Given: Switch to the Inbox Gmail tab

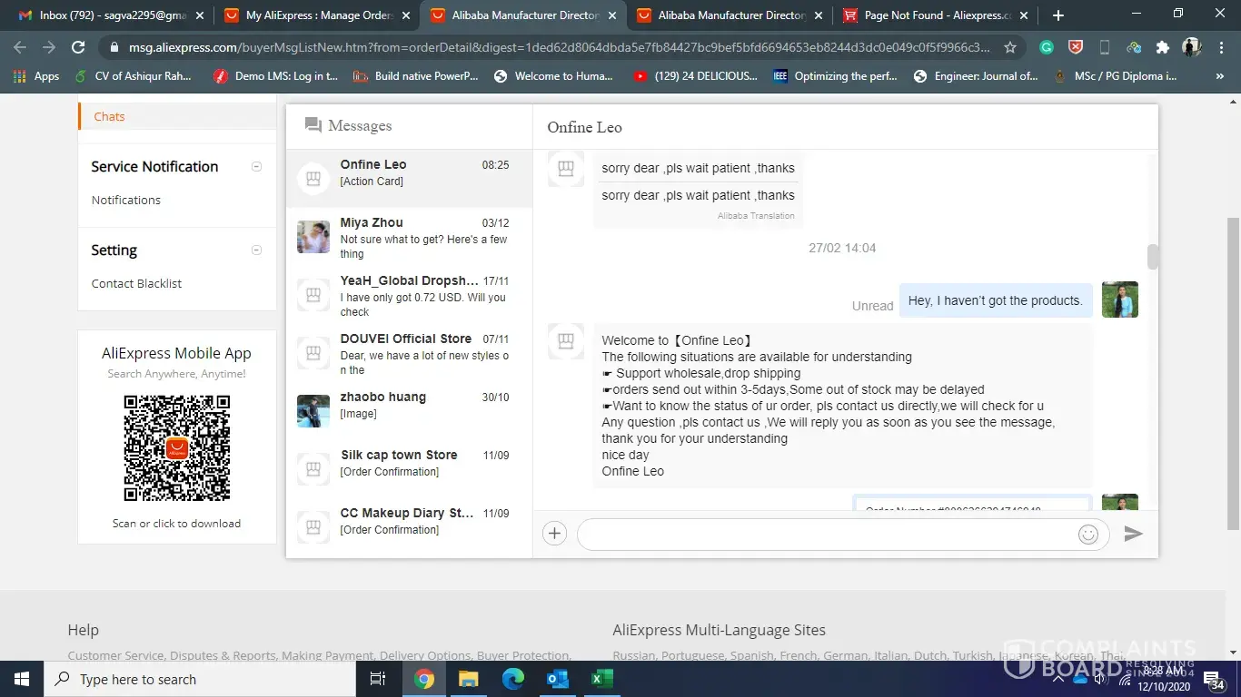Looking at the screenshot, I should tap(109, 15).
